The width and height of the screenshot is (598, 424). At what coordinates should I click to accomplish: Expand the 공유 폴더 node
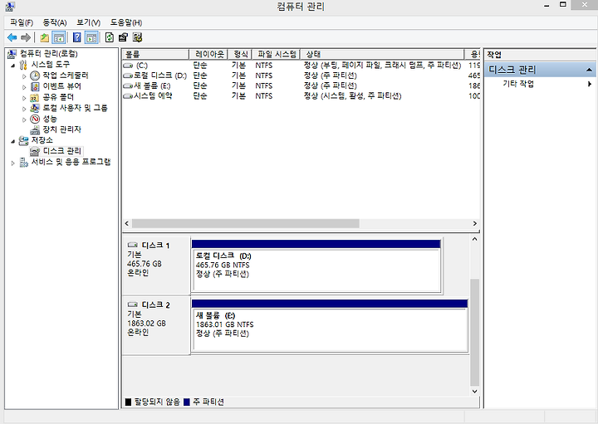[x=24, y=98]
